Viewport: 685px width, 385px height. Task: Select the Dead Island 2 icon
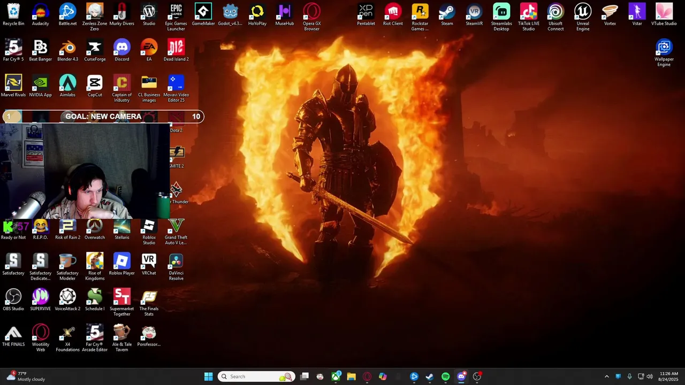click(176, 51)
